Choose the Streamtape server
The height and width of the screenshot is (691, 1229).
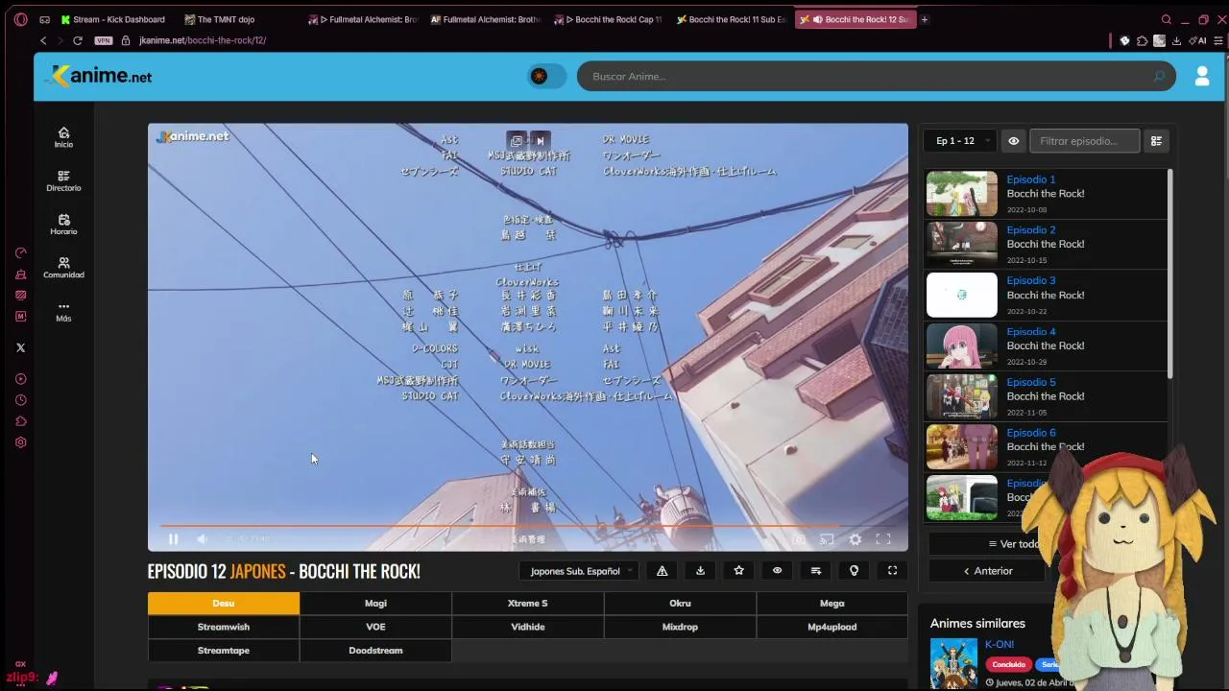(x=224, y=651)
